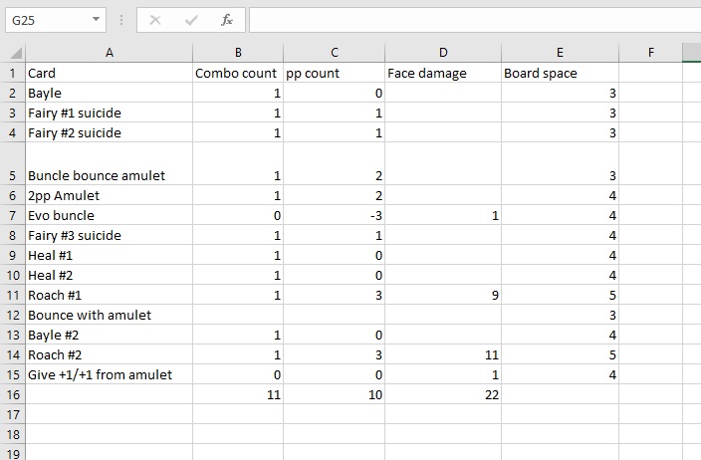Screen dimensions: 701x460
Task: Select column D header
Action: click(x=443, y=53)
